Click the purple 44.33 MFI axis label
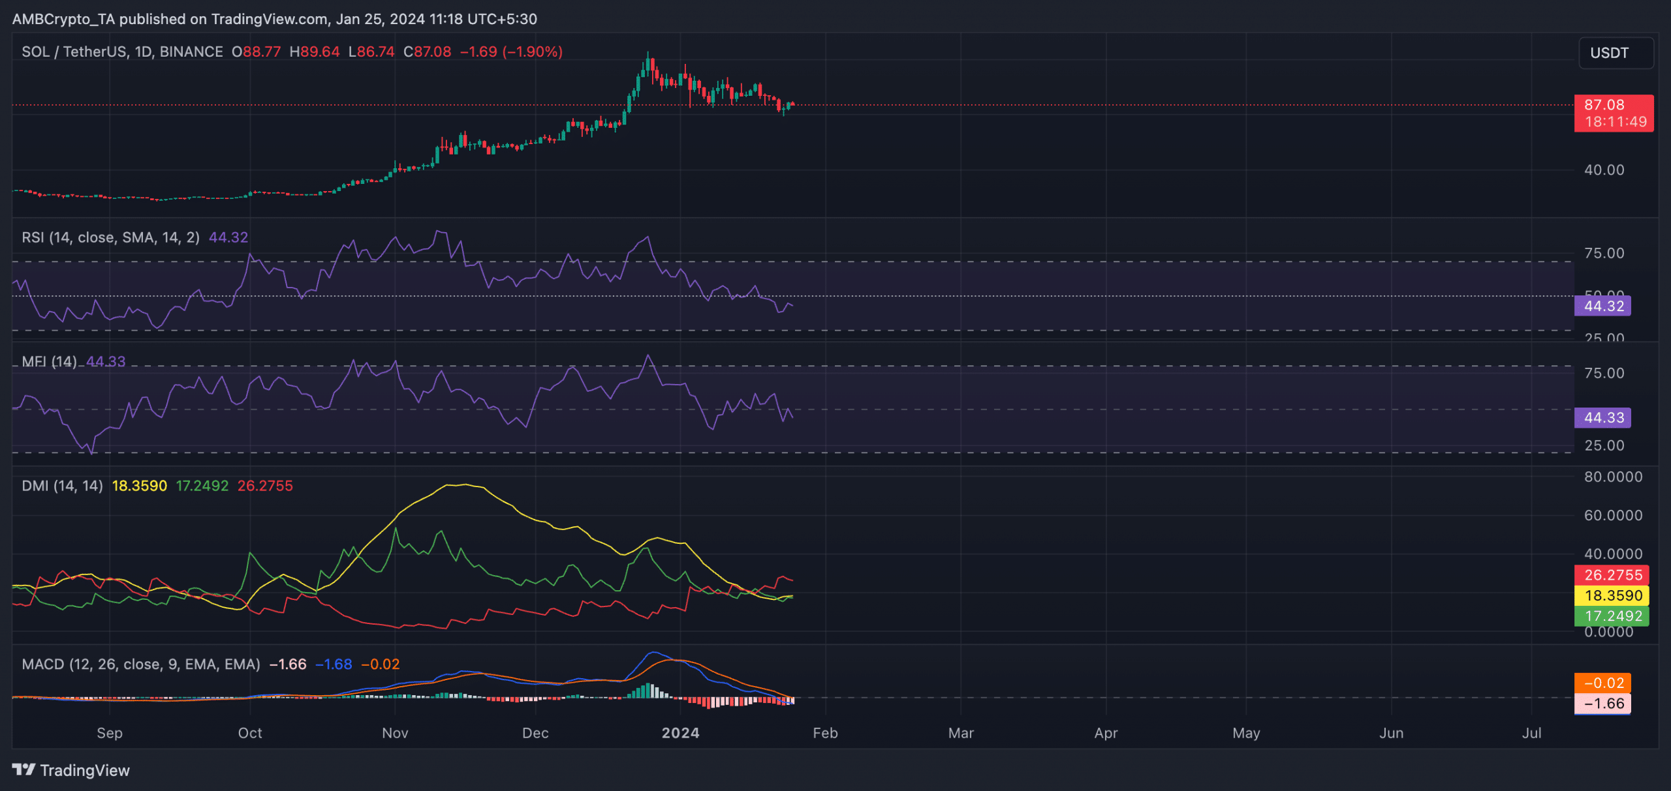 [1602, 417]
